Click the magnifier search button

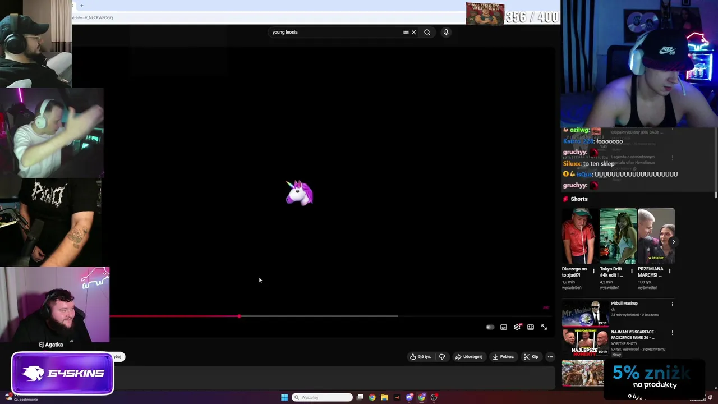coord(427,32)
